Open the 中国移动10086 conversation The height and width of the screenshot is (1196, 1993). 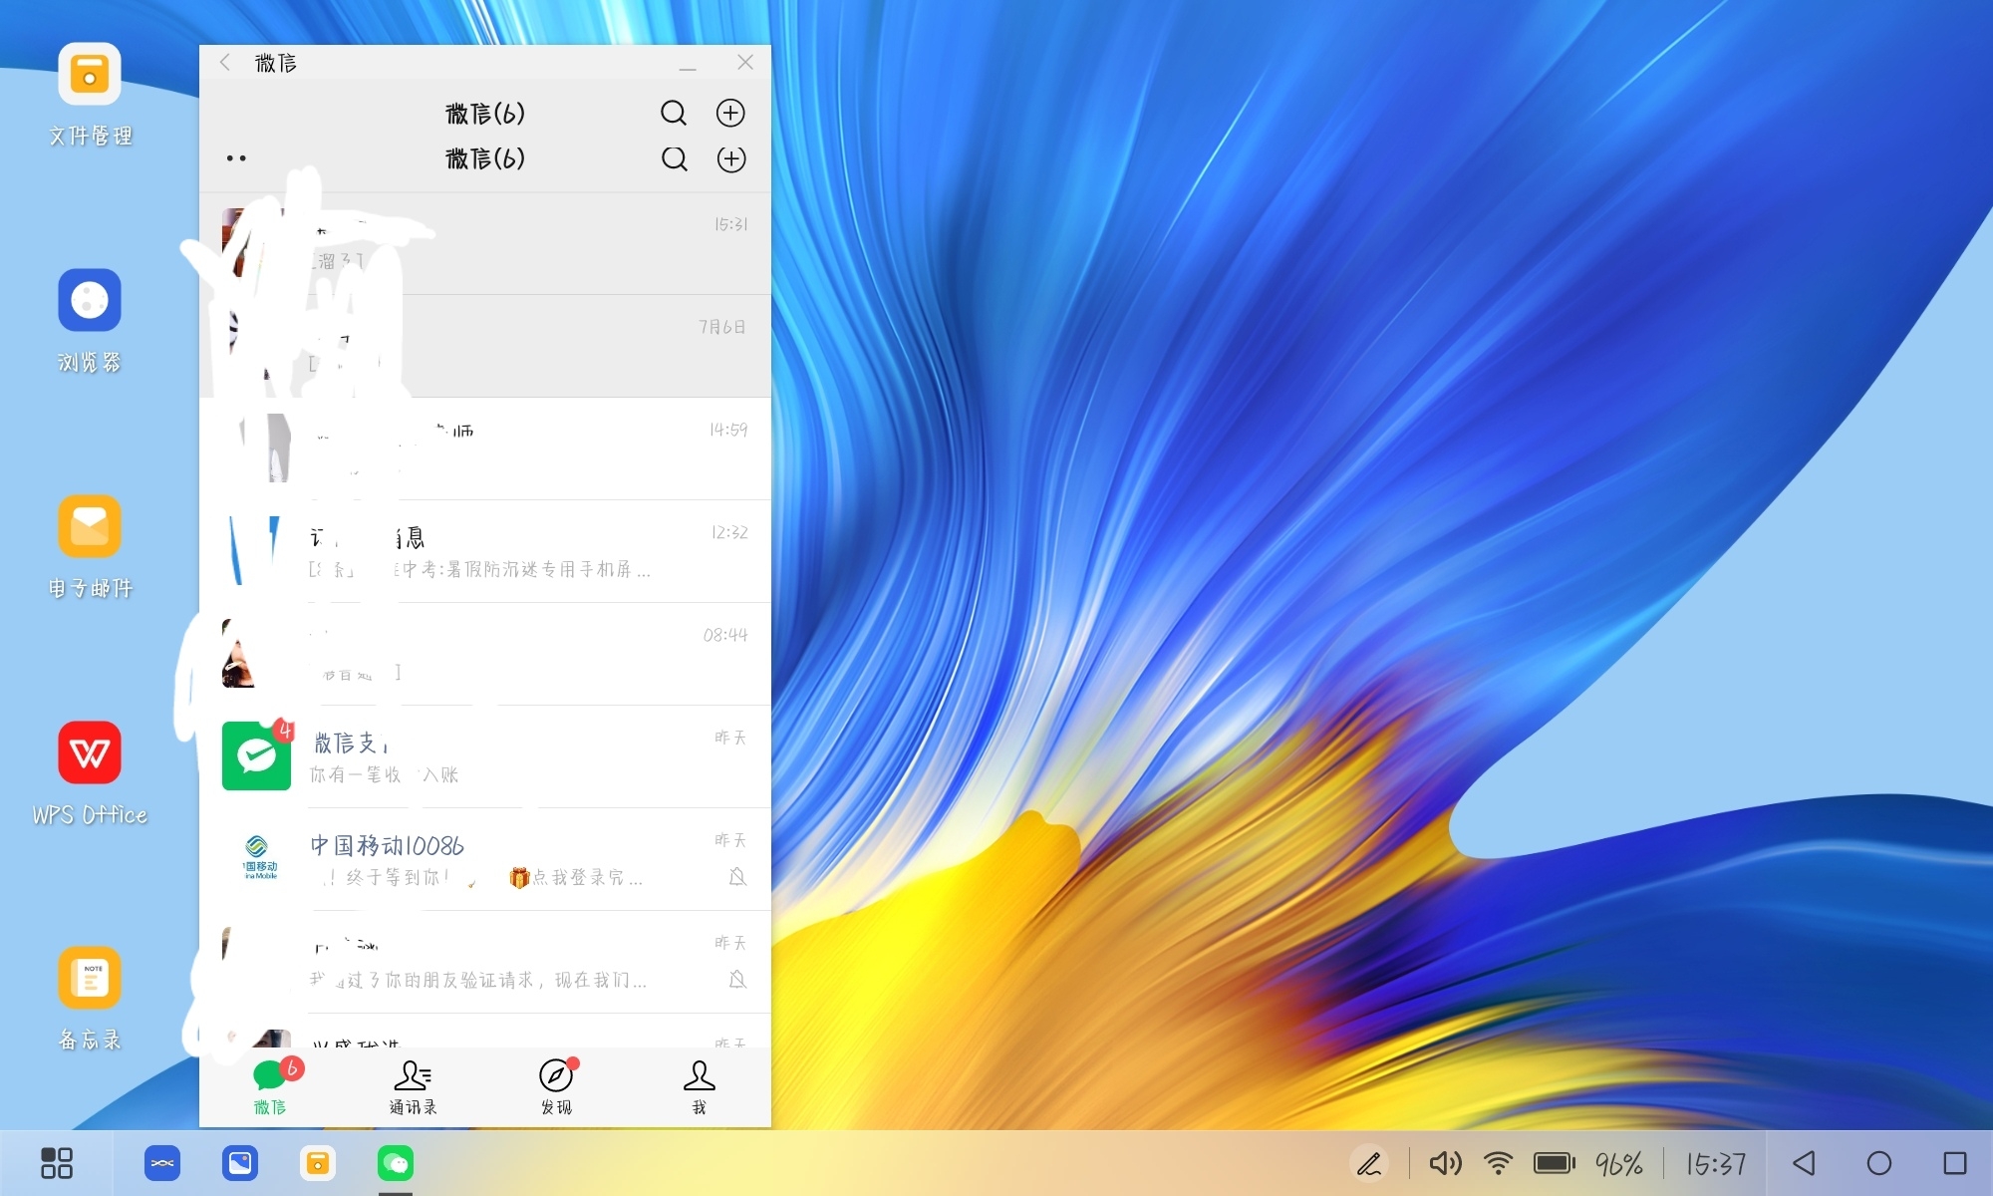pyautogui.click(x=485, y=859)
